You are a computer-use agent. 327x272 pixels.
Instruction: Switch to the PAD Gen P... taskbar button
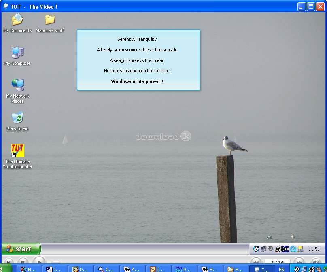pos(184,269)
